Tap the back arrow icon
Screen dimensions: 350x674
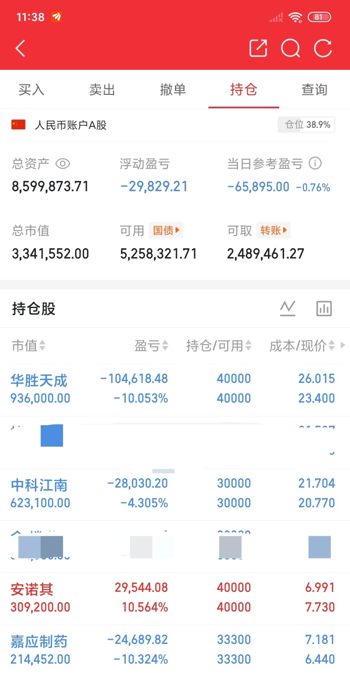(x=20, y=48)
